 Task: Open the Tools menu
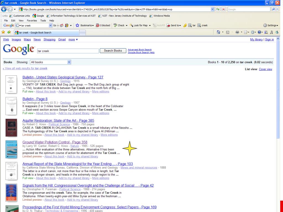coord(43,20)
